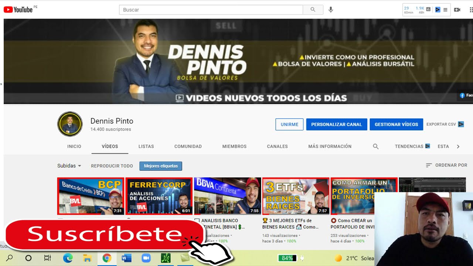Click the search magnifier button

click(313, 10)
